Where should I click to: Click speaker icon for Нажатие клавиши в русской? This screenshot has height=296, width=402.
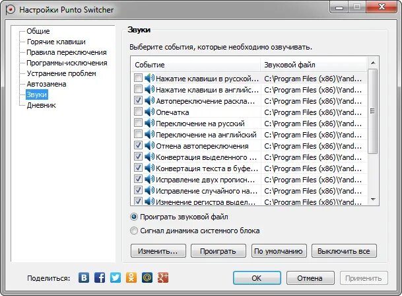149,79
